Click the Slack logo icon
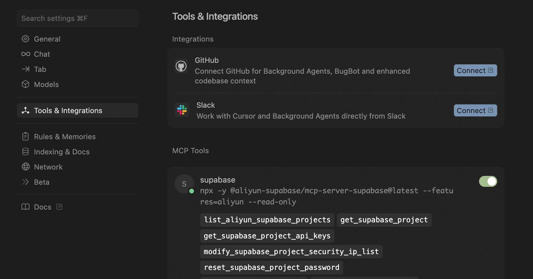 point(182,110)
